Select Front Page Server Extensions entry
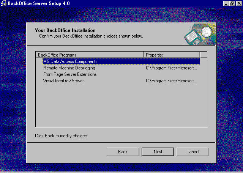This screenshot has height=173, width=243. 70,74
